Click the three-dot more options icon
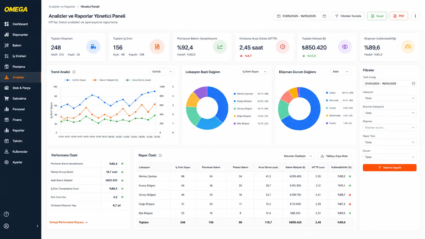 pyautogui.click(x=415, y=16)
